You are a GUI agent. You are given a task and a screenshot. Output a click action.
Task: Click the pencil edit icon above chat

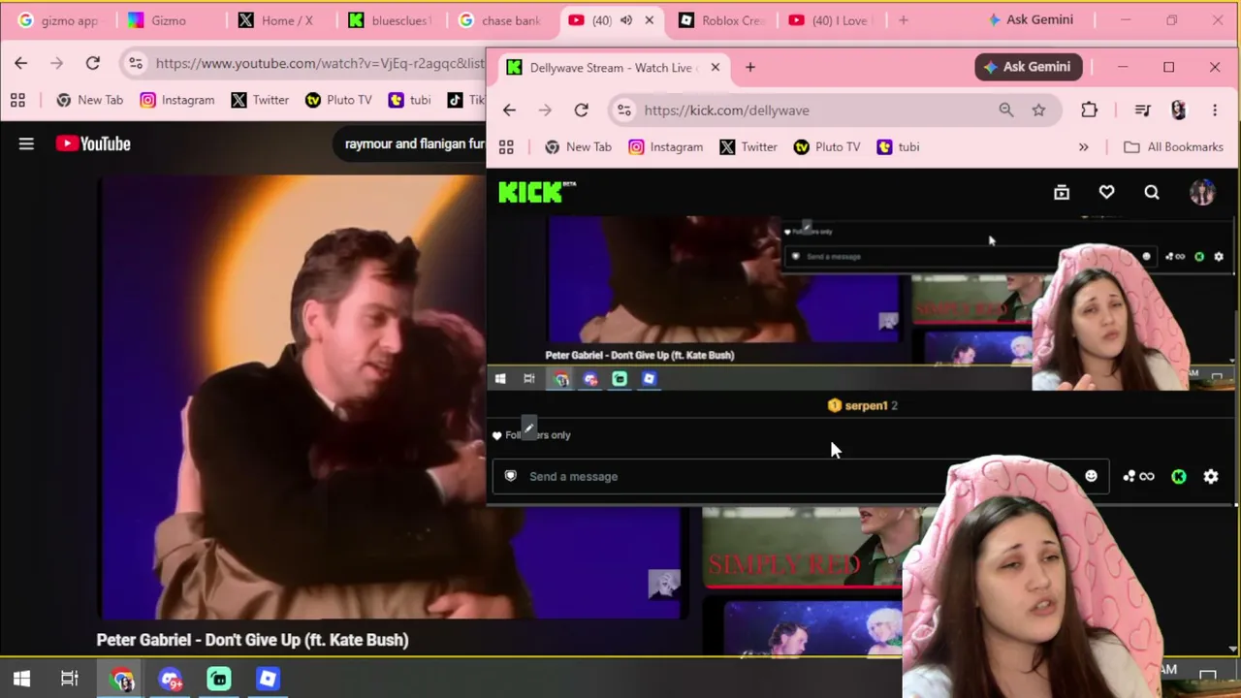pyautogui.click(x=528, y=427)
